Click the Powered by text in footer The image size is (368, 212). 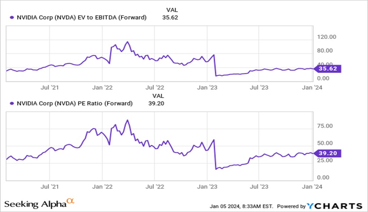tap(291, 206)
